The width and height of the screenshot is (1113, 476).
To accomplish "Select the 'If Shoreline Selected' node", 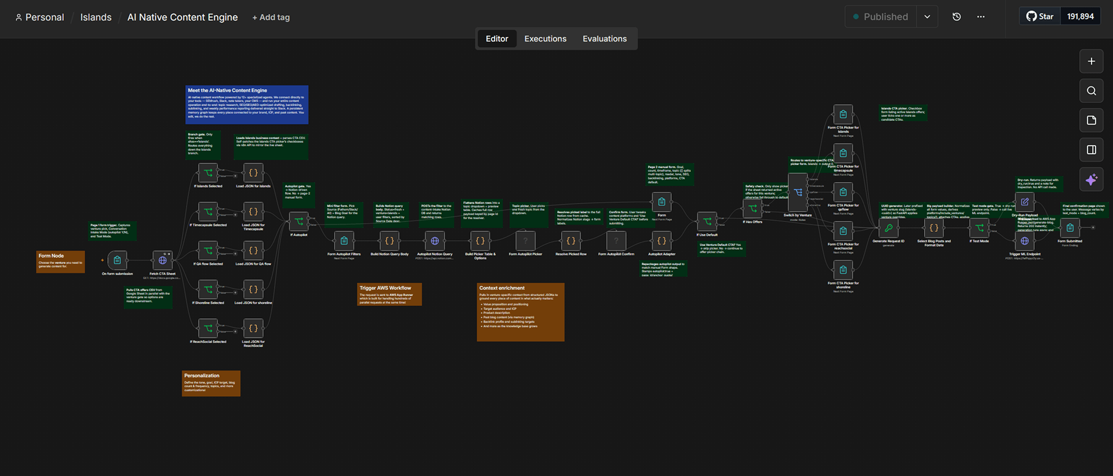I will pyautogui.click(x=208, y=289).
